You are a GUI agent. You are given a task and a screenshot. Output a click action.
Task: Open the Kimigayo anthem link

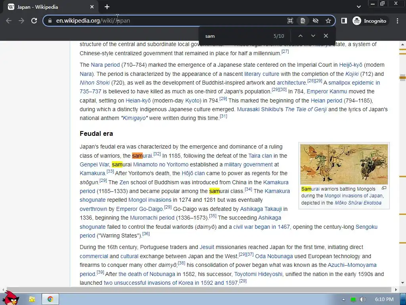pos(134,118)
